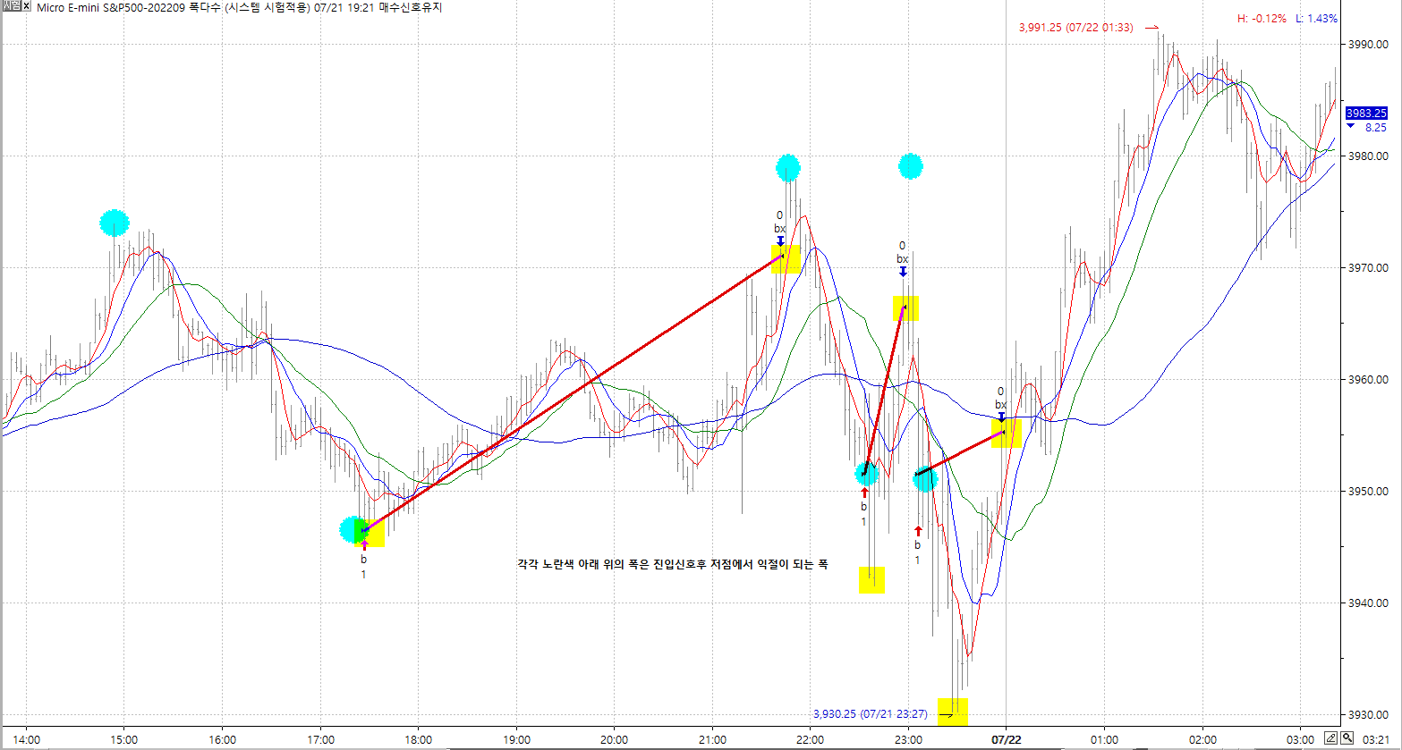Click the current price label 3983.25

[x=1367, y=113]
